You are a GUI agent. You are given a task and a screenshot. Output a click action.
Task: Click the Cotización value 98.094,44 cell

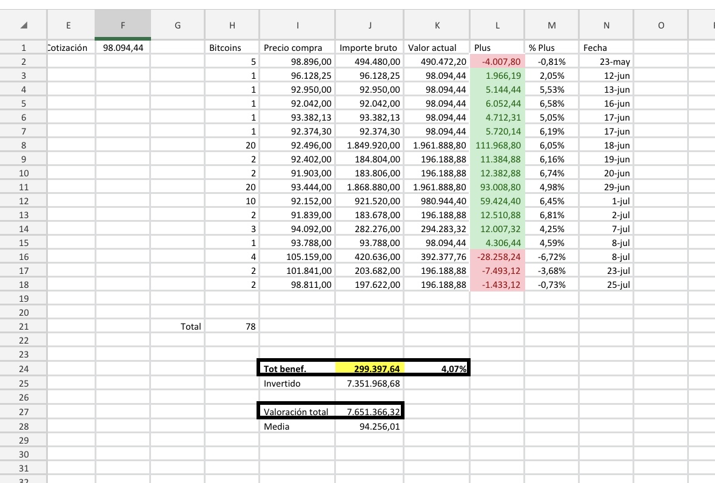pos(123,47)
